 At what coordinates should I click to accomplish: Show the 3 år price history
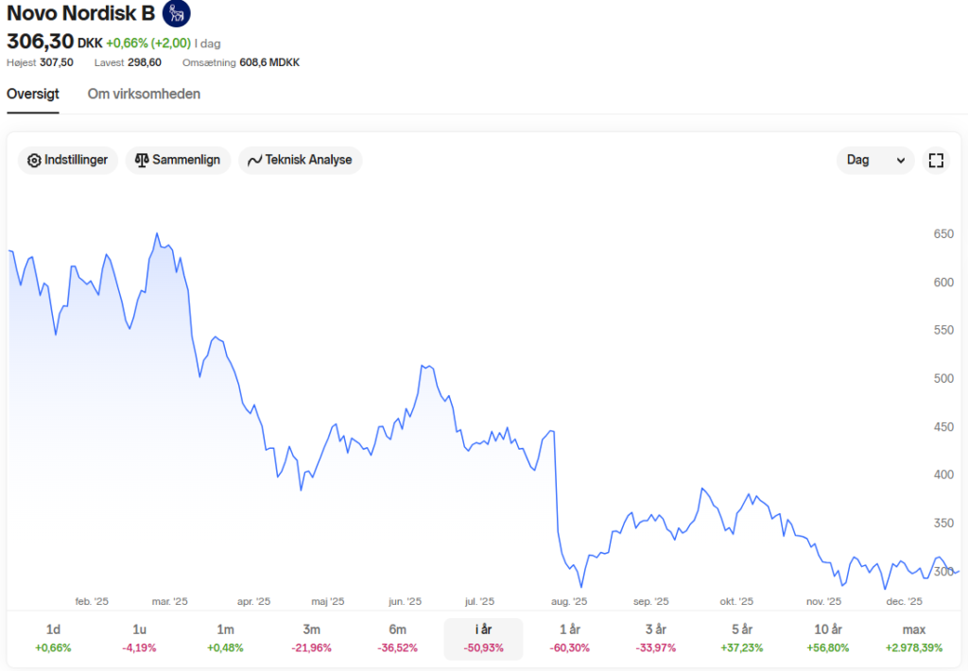coord(656,638)
